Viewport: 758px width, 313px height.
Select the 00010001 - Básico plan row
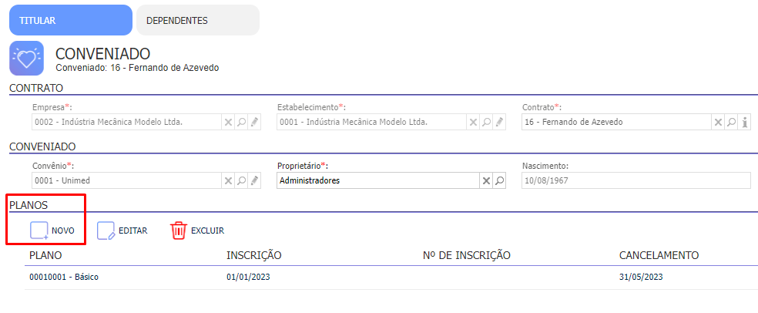(391, 278)
